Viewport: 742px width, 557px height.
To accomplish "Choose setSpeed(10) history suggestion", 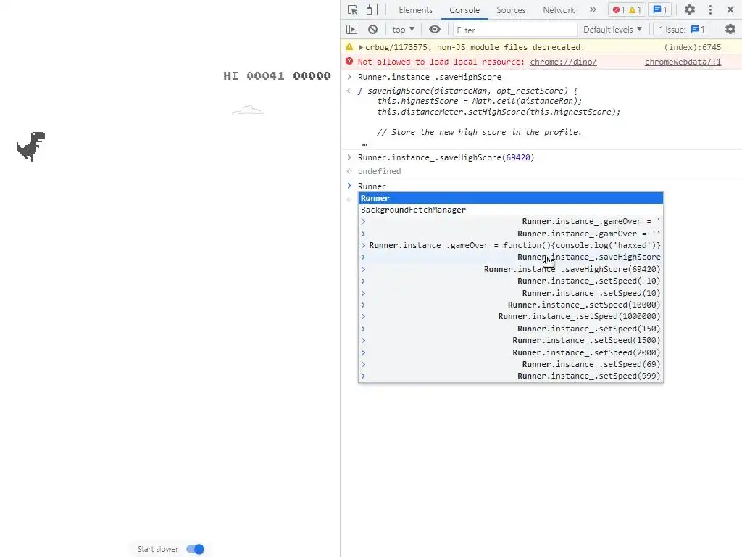I will coord(511,293).
